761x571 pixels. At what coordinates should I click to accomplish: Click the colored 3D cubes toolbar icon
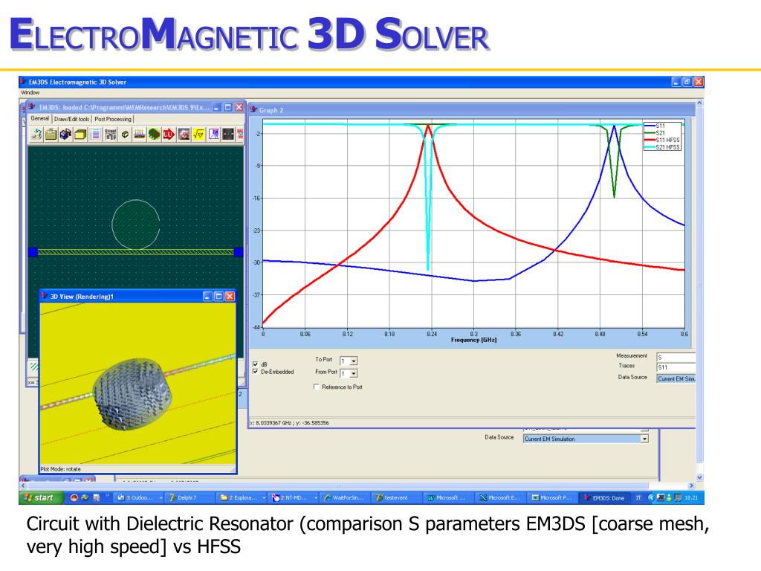point(65,135)
